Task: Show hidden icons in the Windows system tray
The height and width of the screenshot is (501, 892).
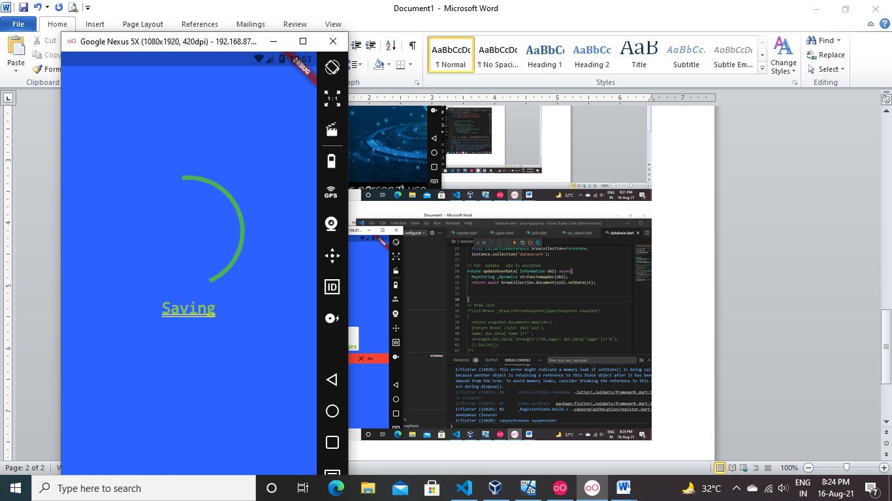Action: click(736, 488)
